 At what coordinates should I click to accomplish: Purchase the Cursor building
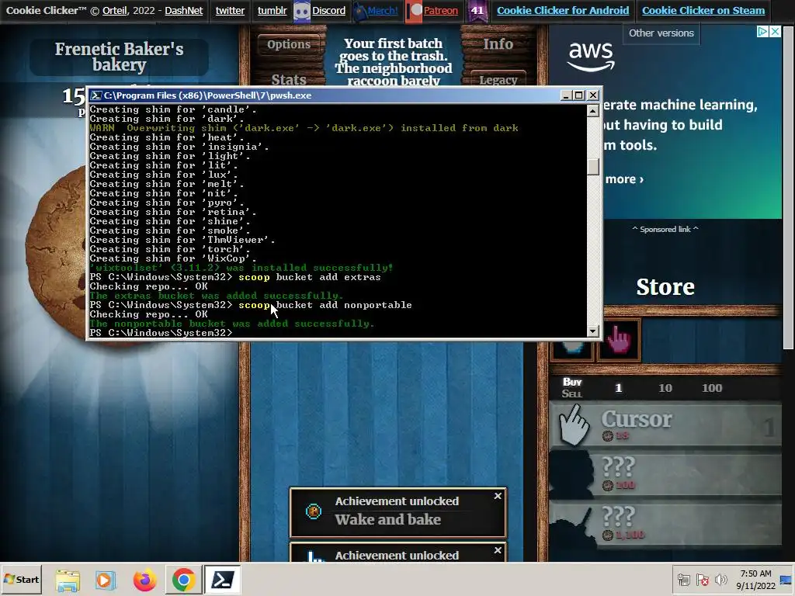coord(665,424)
